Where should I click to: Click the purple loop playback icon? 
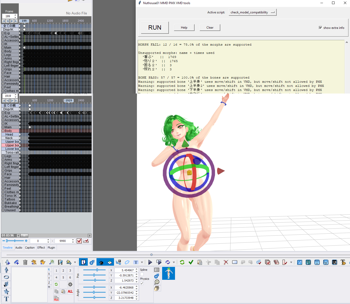coord(168,262)
